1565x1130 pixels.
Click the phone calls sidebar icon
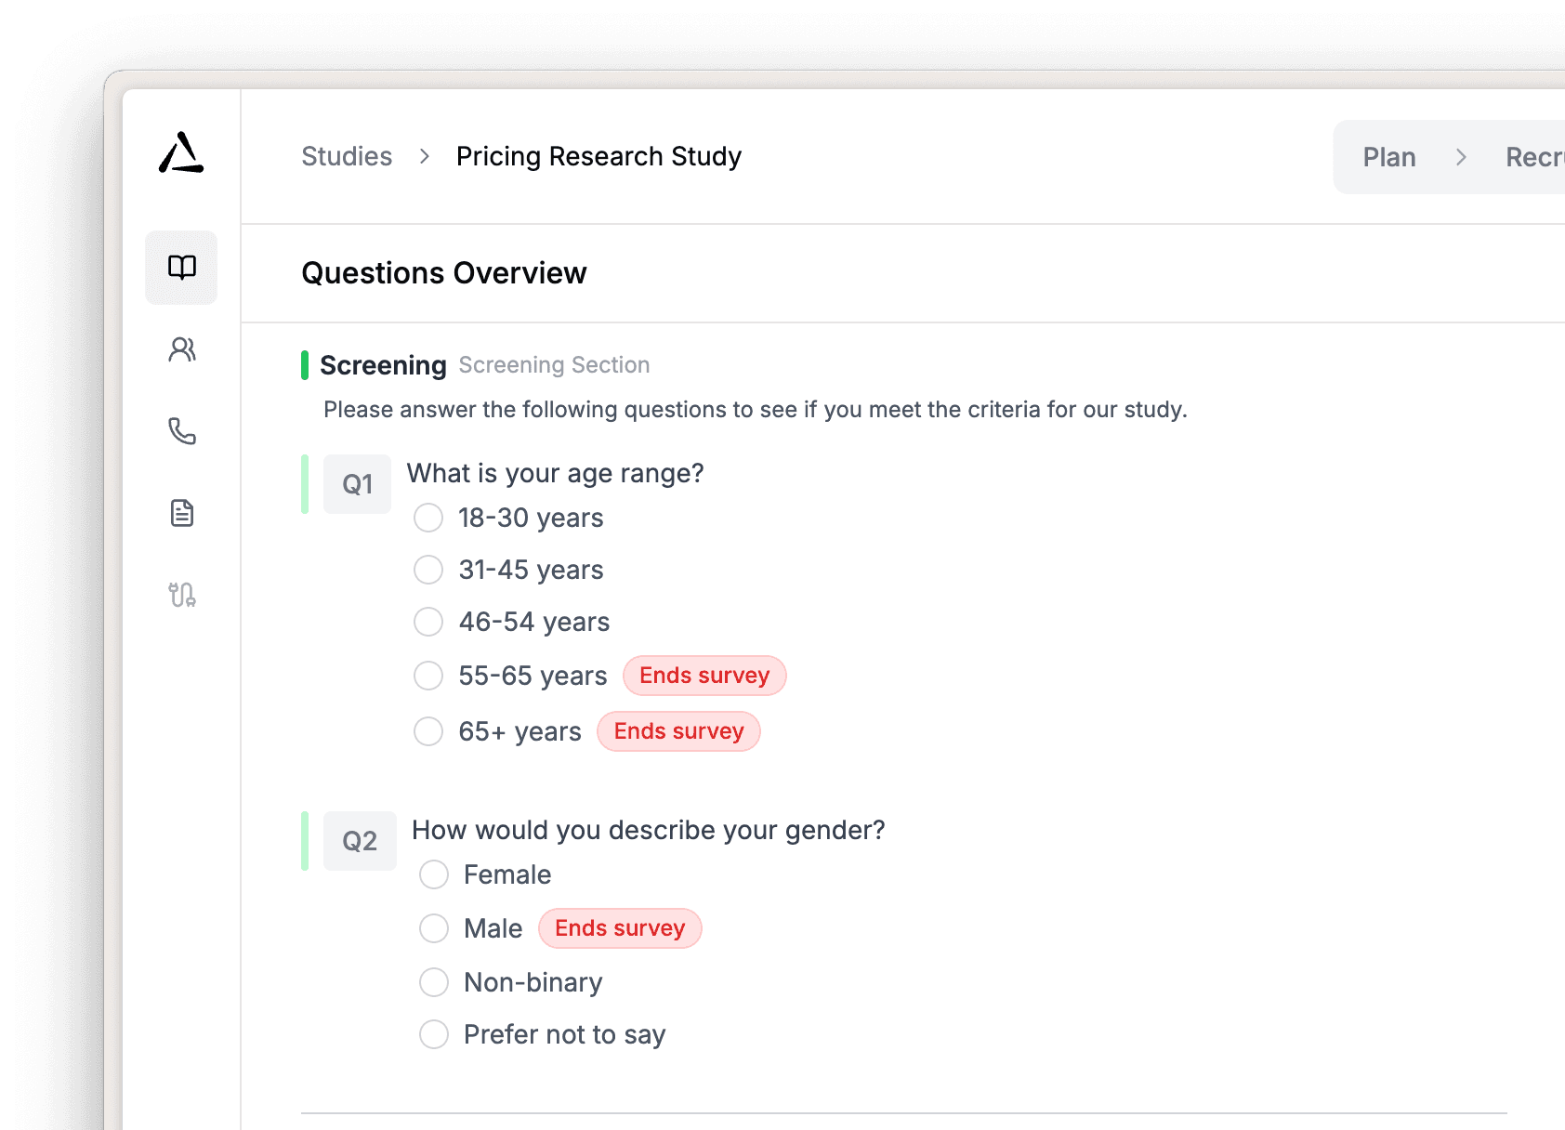pyautogui.click(x=181, y=431)
